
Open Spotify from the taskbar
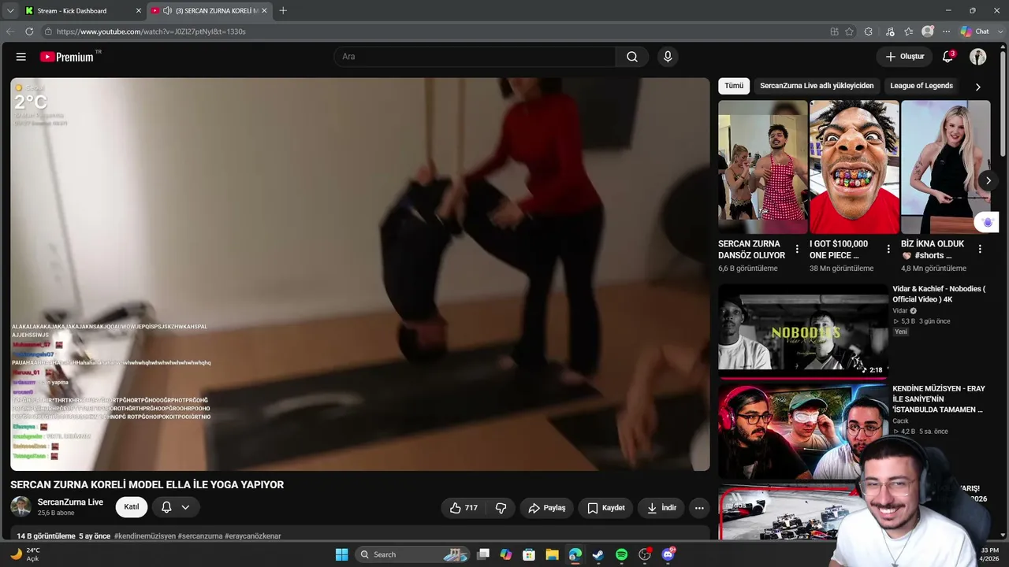point(621,554)
